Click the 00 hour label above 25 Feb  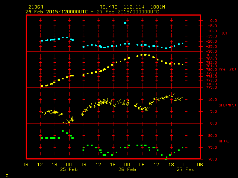69,164
